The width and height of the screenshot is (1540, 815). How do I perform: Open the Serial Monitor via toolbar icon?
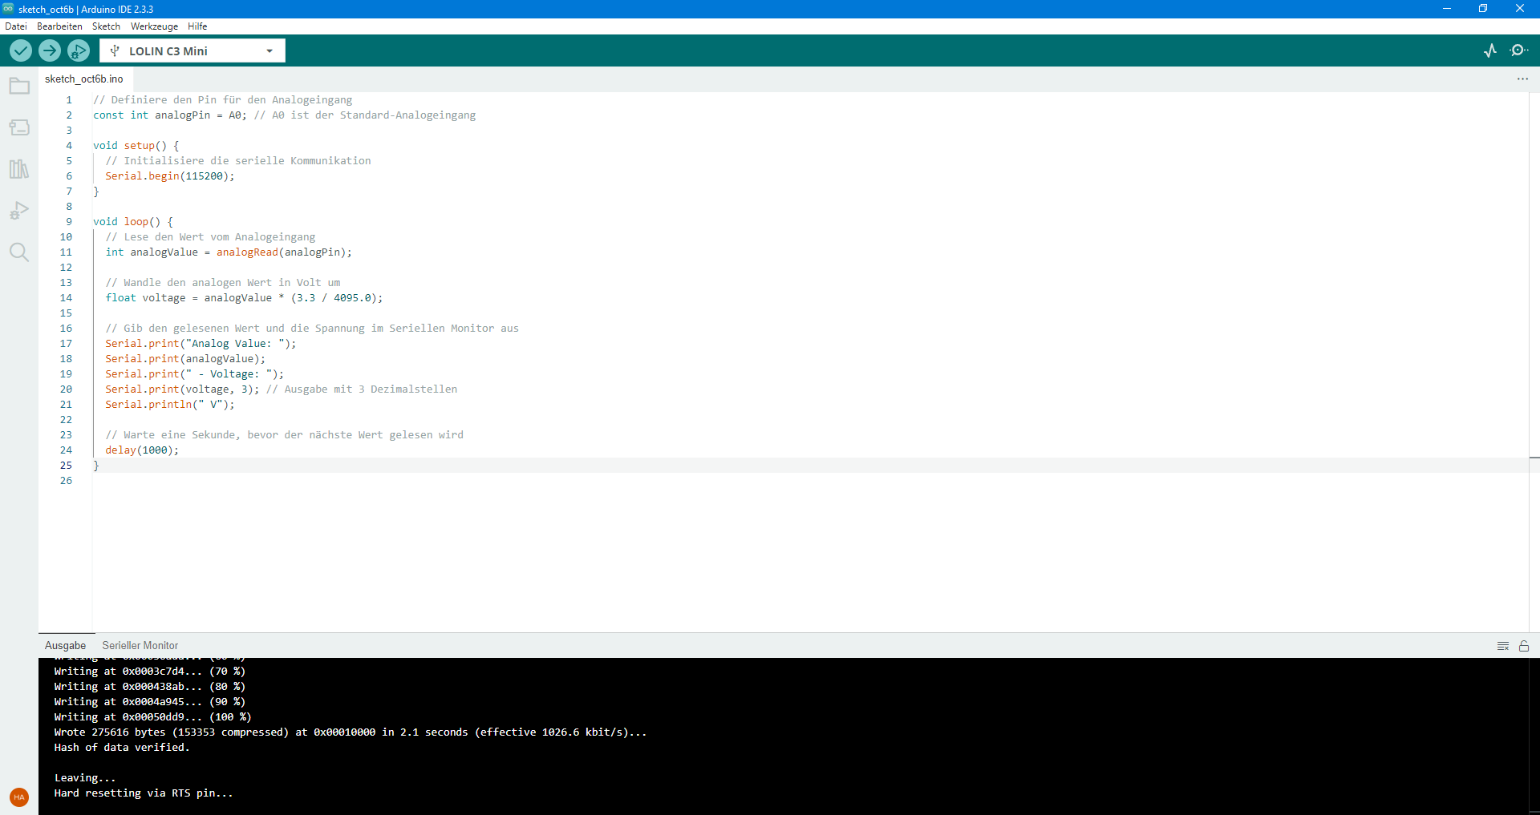coord(1519,50)
